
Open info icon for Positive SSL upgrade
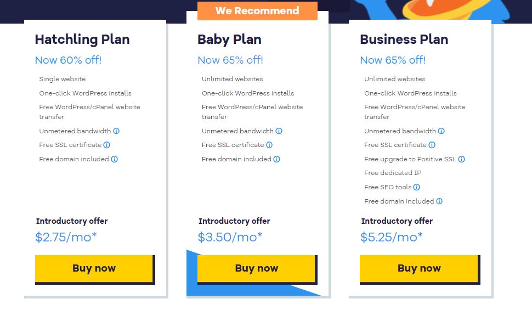coord(462,159)
